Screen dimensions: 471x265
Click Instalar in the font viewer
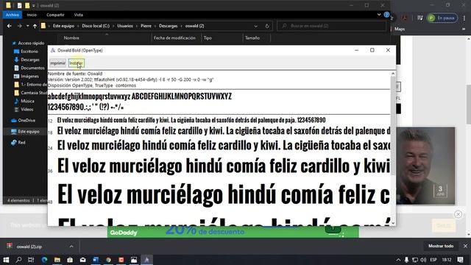(x=76, y=63)
